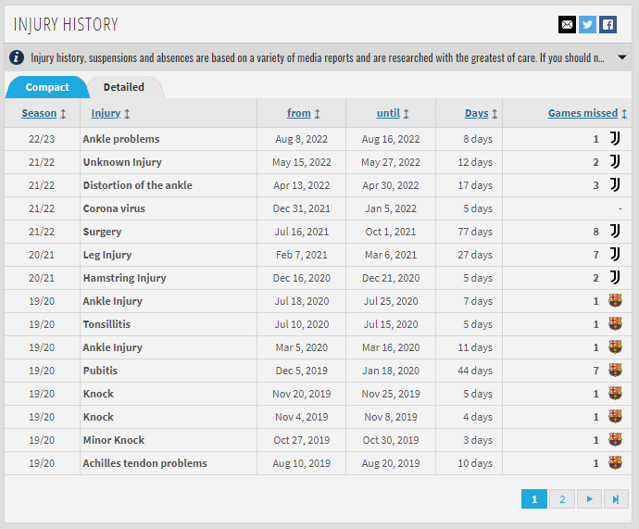This screenshot has width=639, height=529.
Task: Click the info icon in the notice bar
Action: (x=17, y=57)
